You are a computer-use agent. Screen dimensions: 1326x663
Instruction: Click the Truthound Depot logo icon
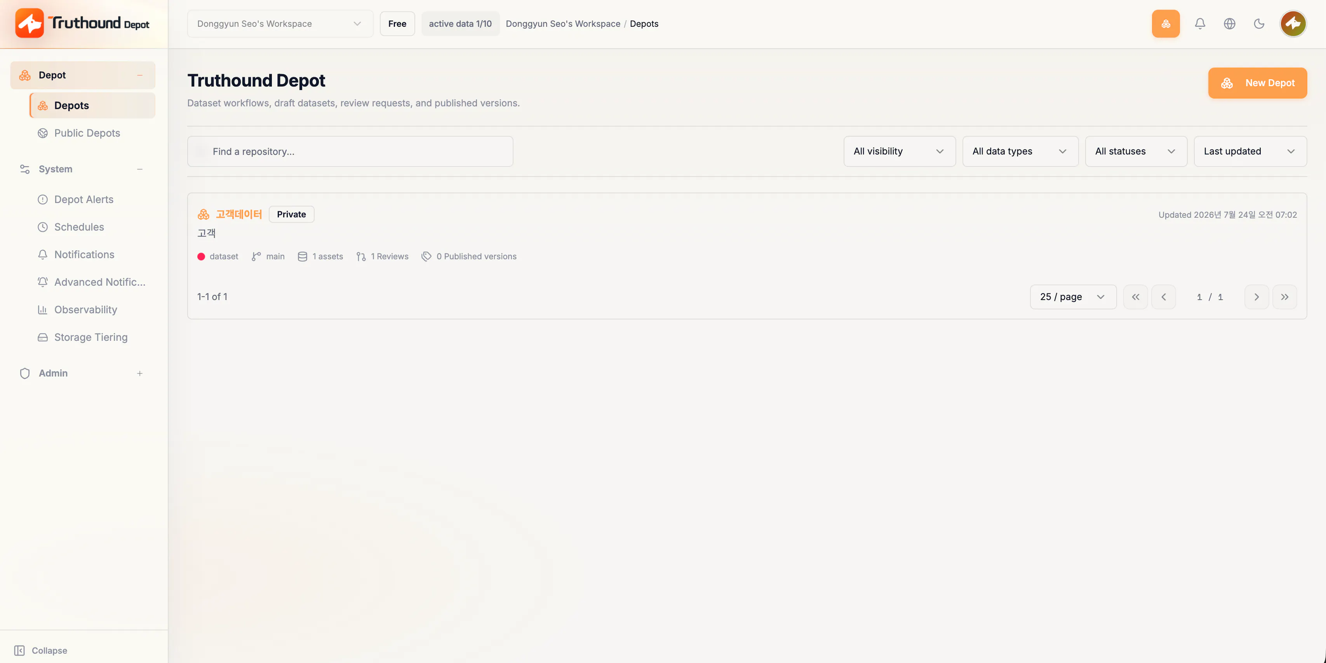click(x=30, y=23)
